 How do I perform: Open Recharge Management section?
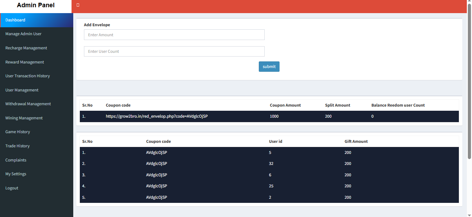26,48
